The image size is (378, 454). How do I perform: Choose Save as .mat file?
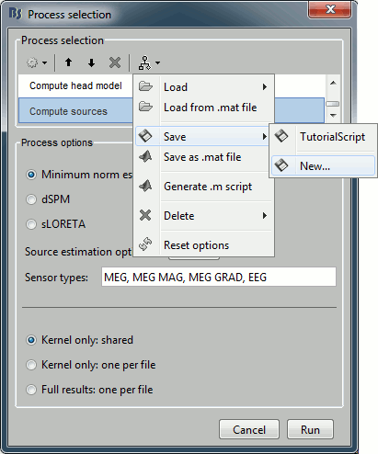[x=203, y=157]
